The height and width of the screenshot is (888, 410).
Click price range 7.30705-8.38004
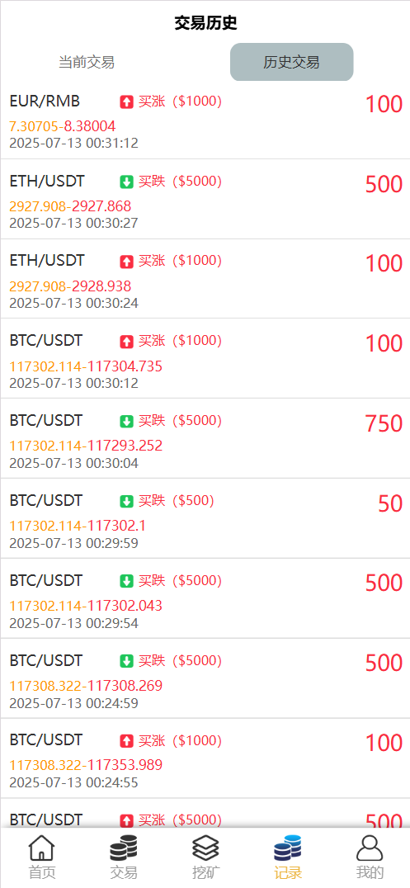point(63,125)
